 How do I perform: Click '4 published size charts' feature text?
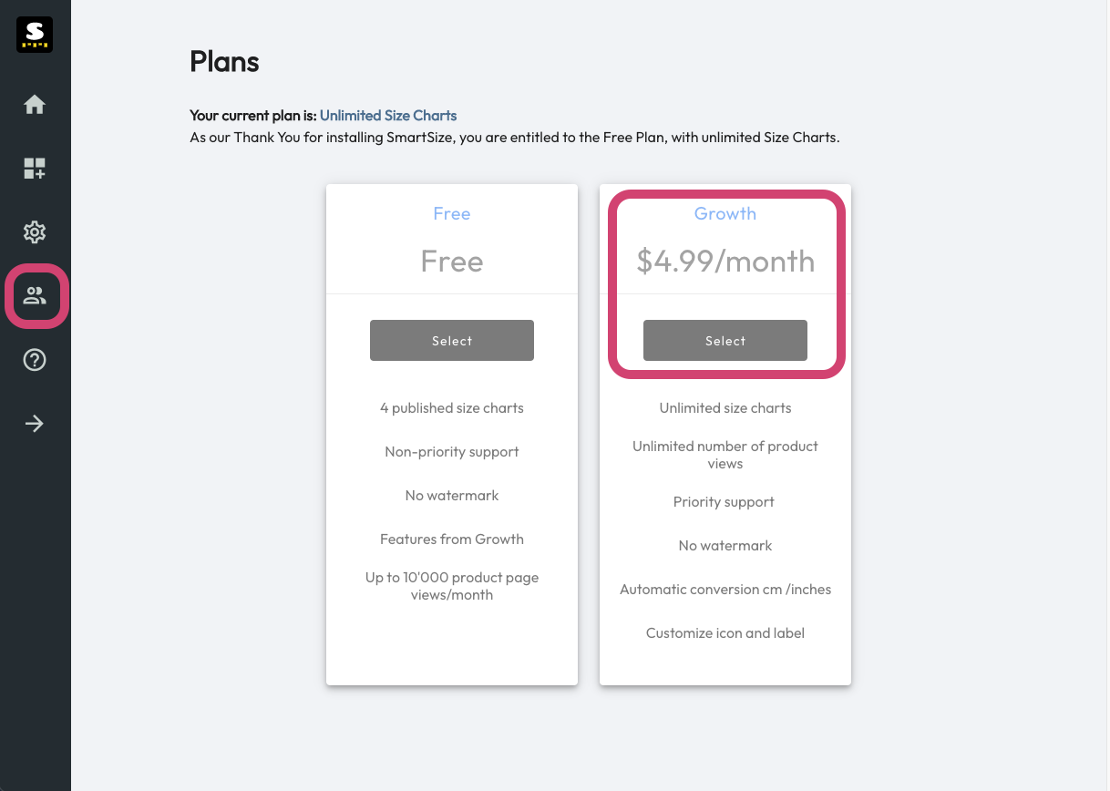coord(452,408)
